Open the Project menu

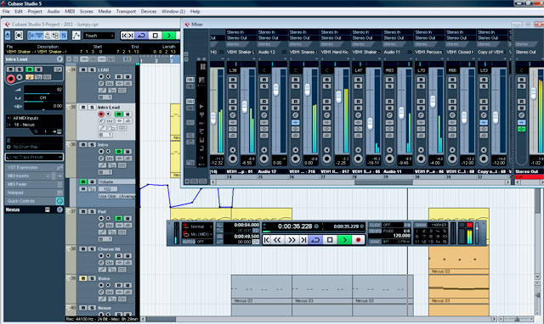coord(35,11)
